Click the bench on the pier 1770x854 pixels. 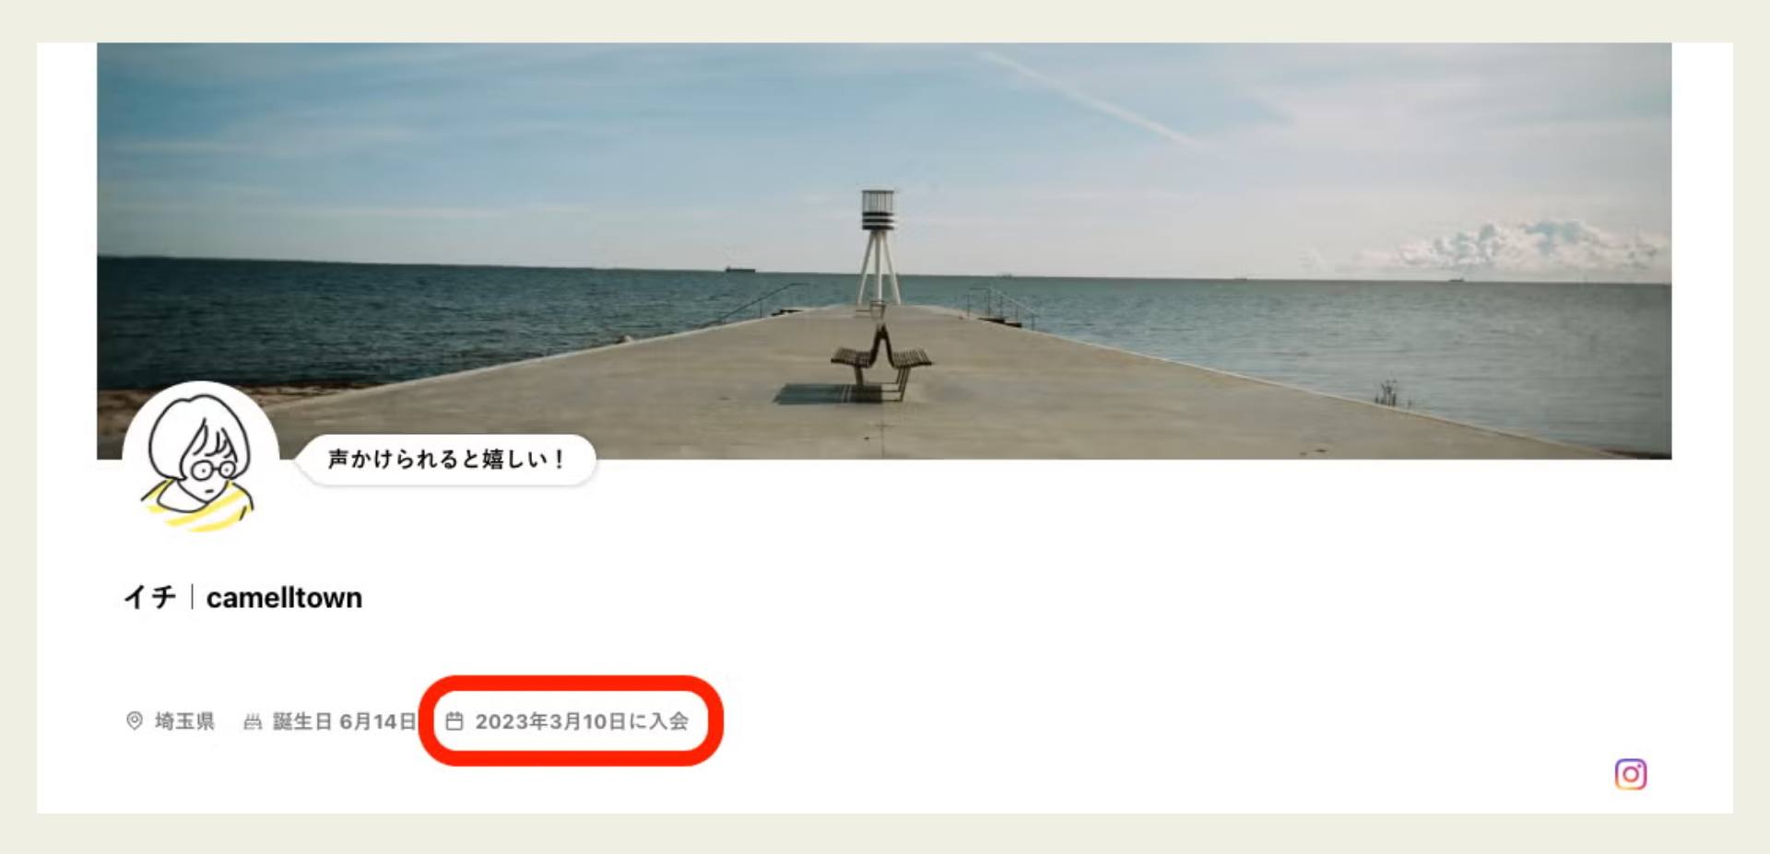(x=880, y=361)
